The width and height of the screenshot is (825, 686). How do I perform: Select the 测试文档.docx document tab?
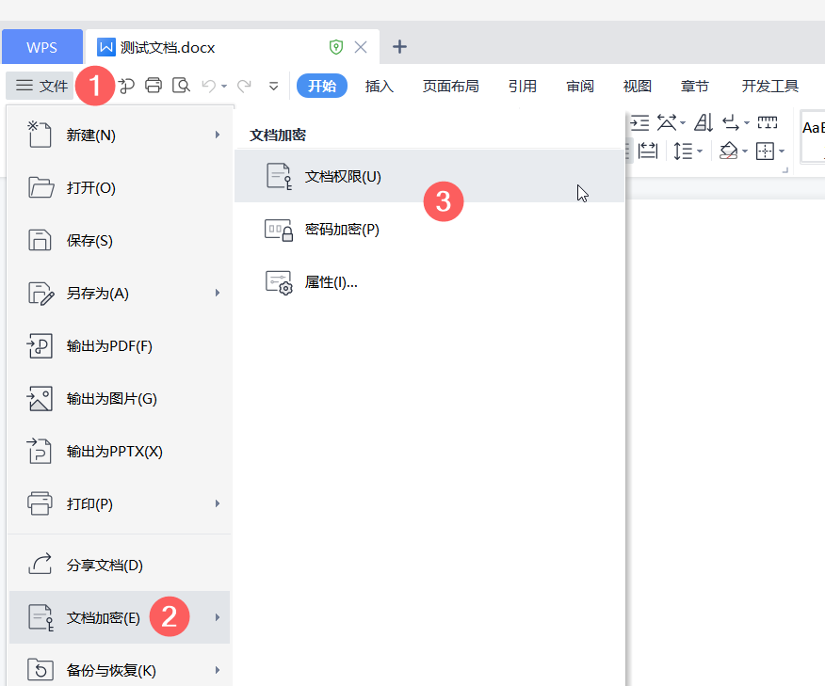tap(233, 47)
